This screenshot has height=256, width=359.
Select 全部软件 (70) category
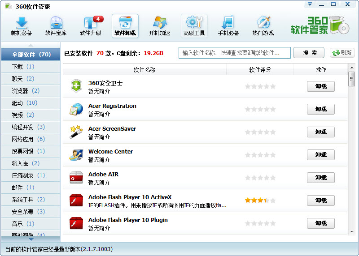31,55
